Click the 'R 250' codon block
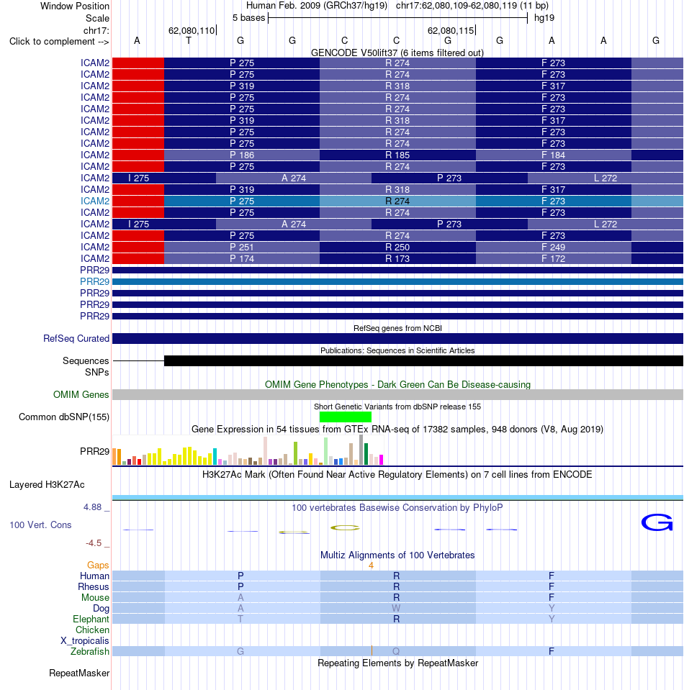The height and width of the screenshot is (690, 684). [x=397, y=247]
